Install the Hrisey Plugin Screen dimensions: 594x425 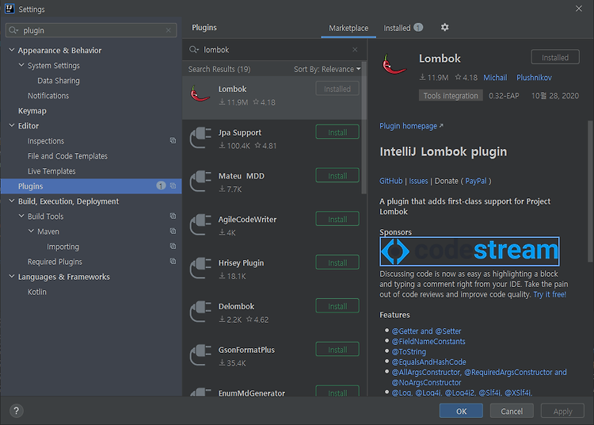click(x=337, y=262)
